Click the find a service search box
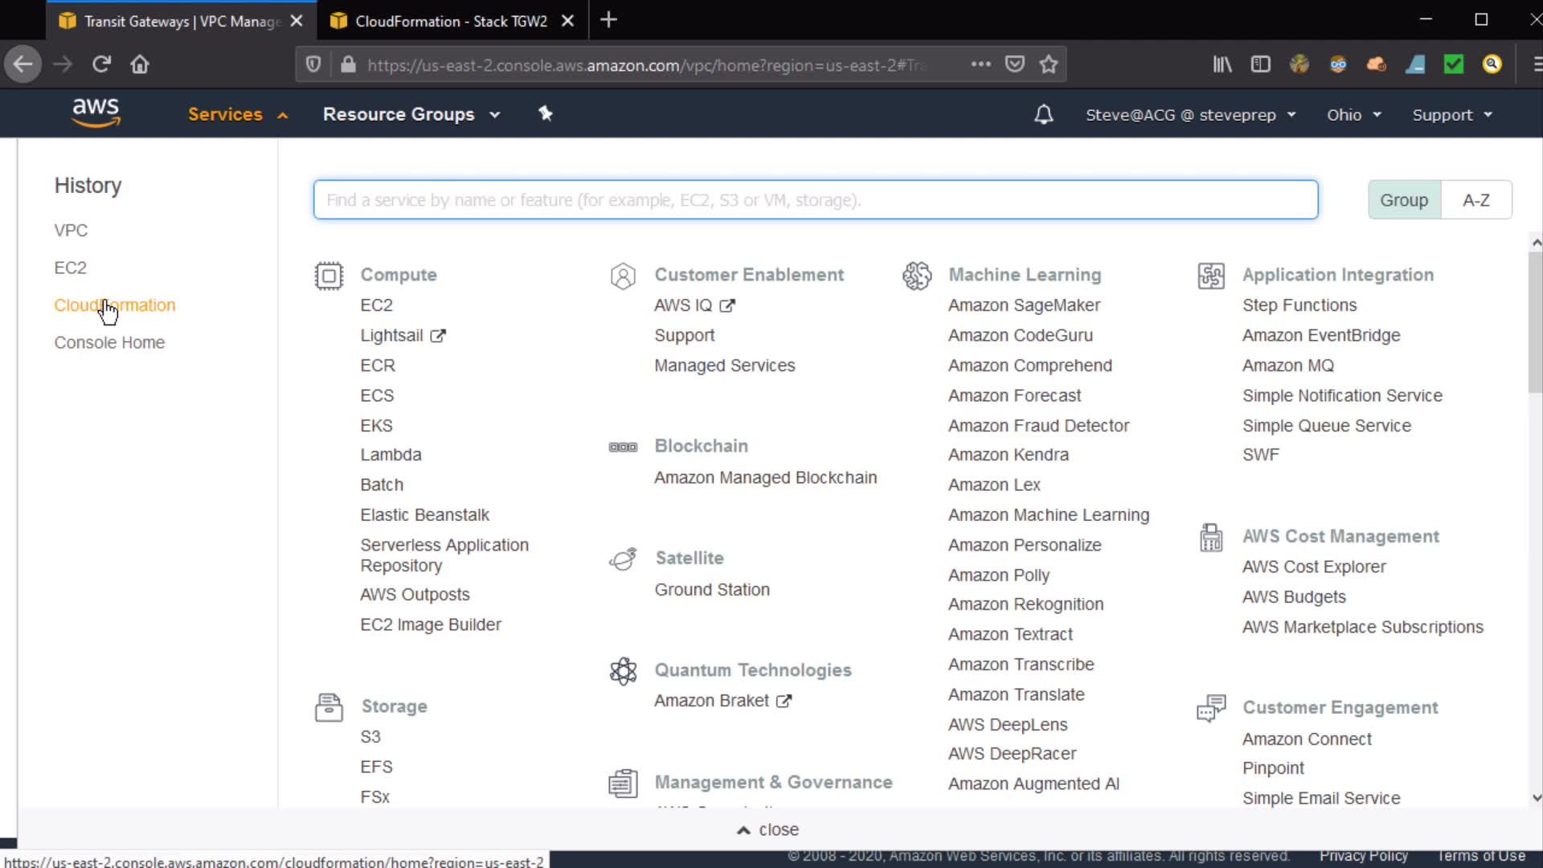Screen dimensions: 1543x868 815,200
